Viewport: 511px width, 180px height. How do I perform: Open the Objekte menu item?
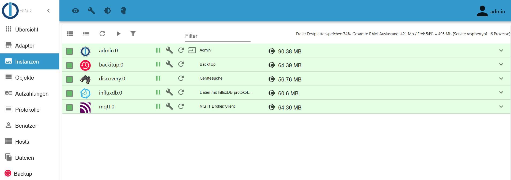point(24,78)
